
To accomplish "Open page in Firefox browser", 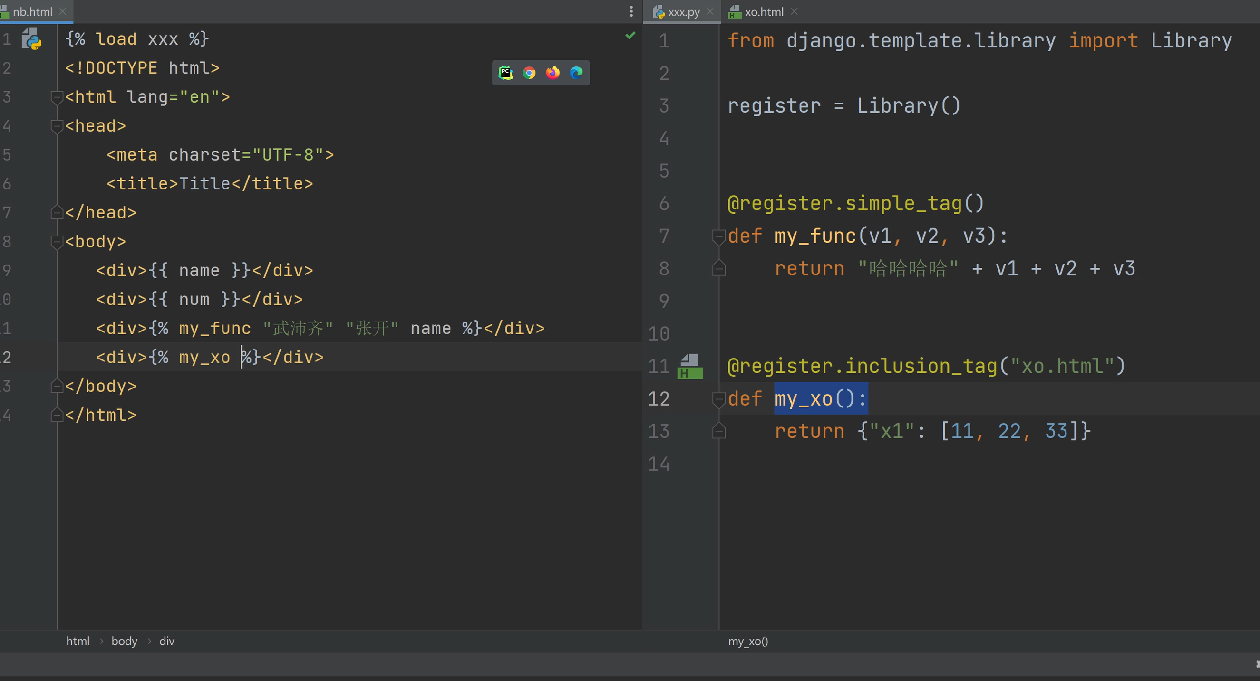I will click(x=552, y=73).
